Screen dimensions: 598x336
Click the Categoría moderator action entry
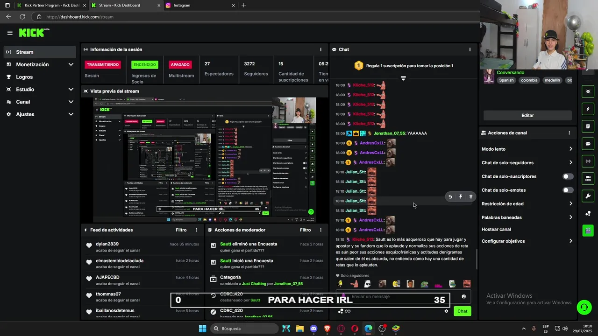point(266,280)
